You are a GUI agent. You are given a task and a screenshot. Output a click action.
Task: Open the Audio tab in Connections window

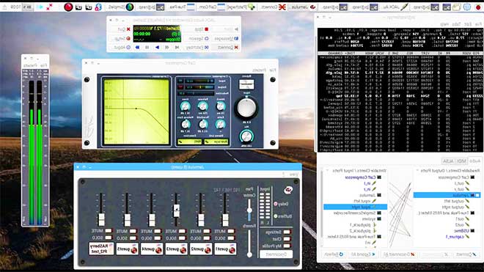[474, 161]
